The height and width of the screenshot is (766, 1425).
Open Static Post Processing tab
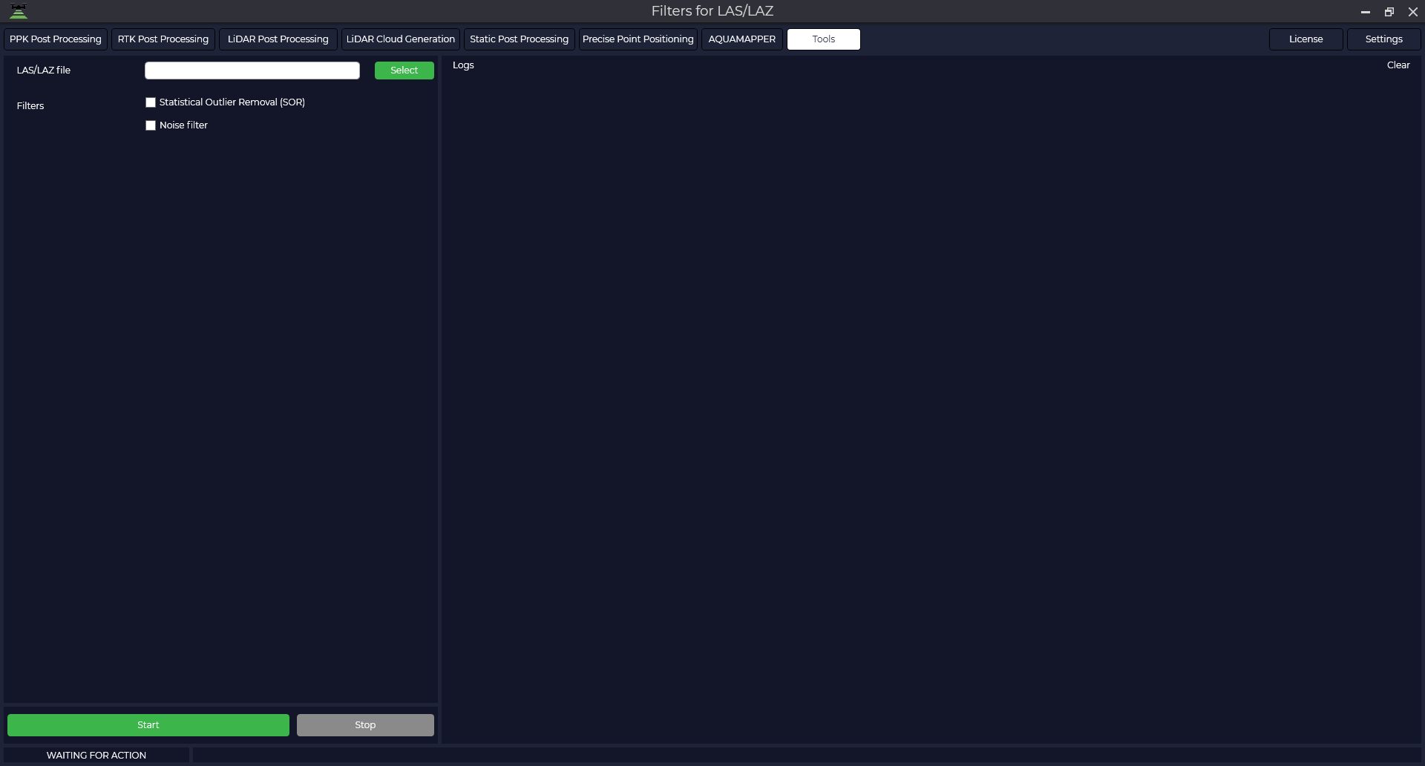(520, 39)
